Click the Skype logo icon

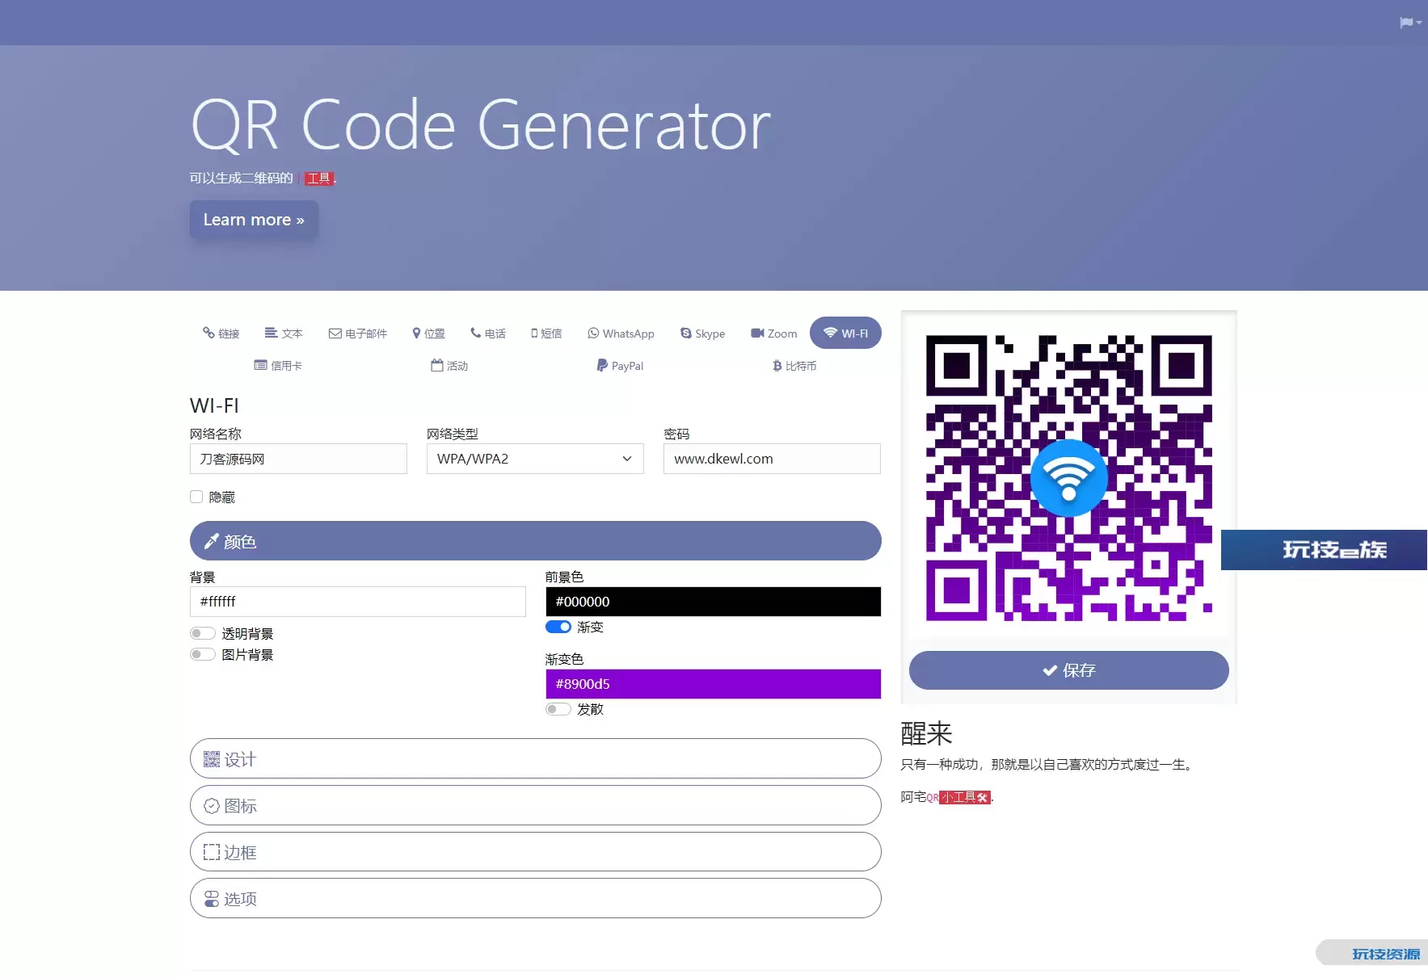pos(686,333)
